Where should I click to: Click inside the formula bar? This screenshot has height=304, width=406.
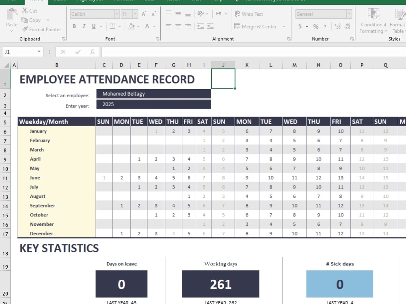[x=253, y=52]
